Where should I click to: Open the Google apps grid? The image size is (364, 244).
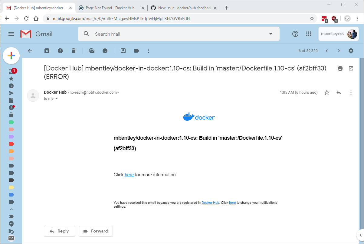coord(309,34)
